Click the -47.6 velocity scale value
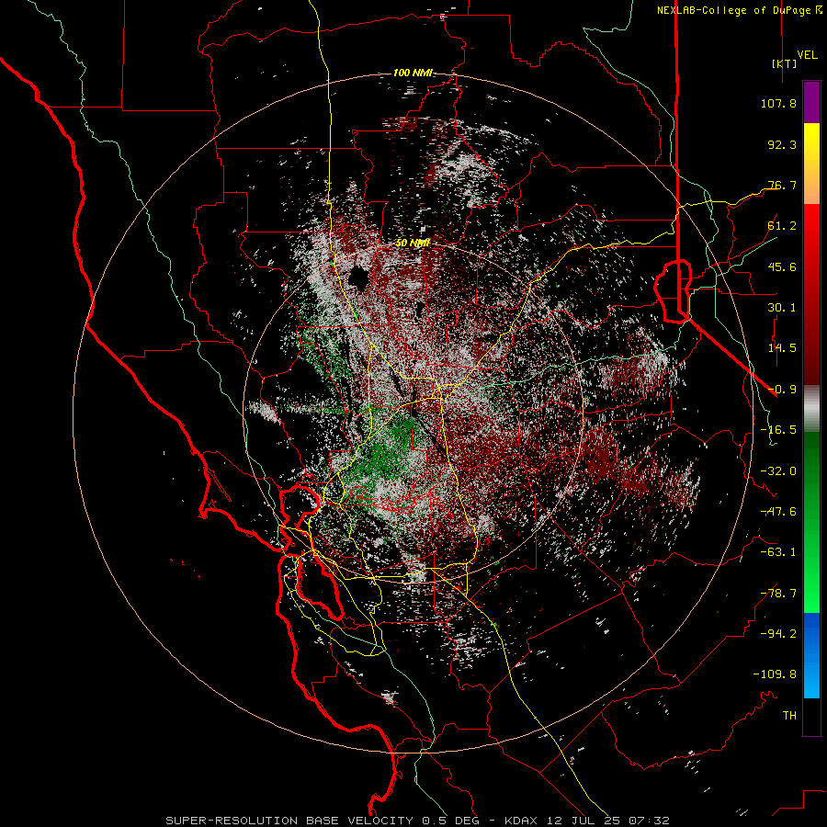This screenshot has height=827, width=827. point(778,512)
